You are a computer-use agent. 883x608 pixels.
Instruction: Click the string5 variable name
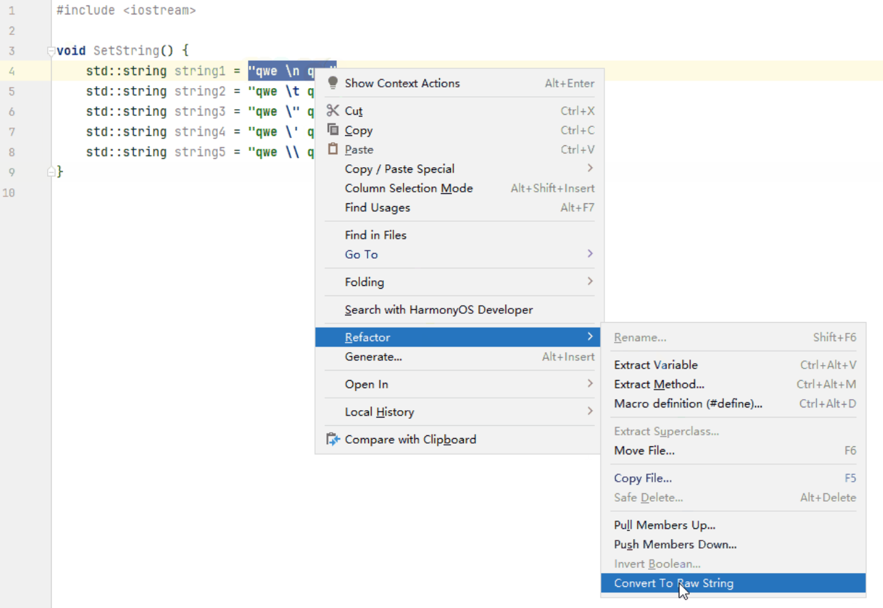tap(200, 151)
